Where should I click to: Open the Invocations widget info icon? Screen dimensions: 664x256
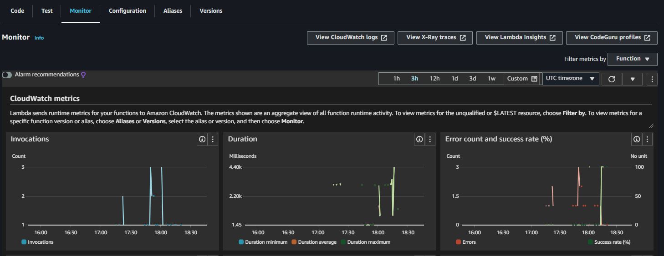click(202, 139)
